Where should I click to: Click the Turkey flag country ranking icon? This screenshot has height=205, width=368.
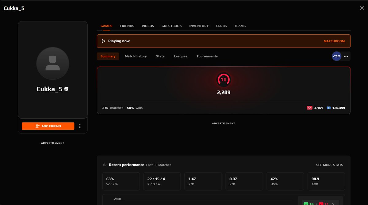309,108
